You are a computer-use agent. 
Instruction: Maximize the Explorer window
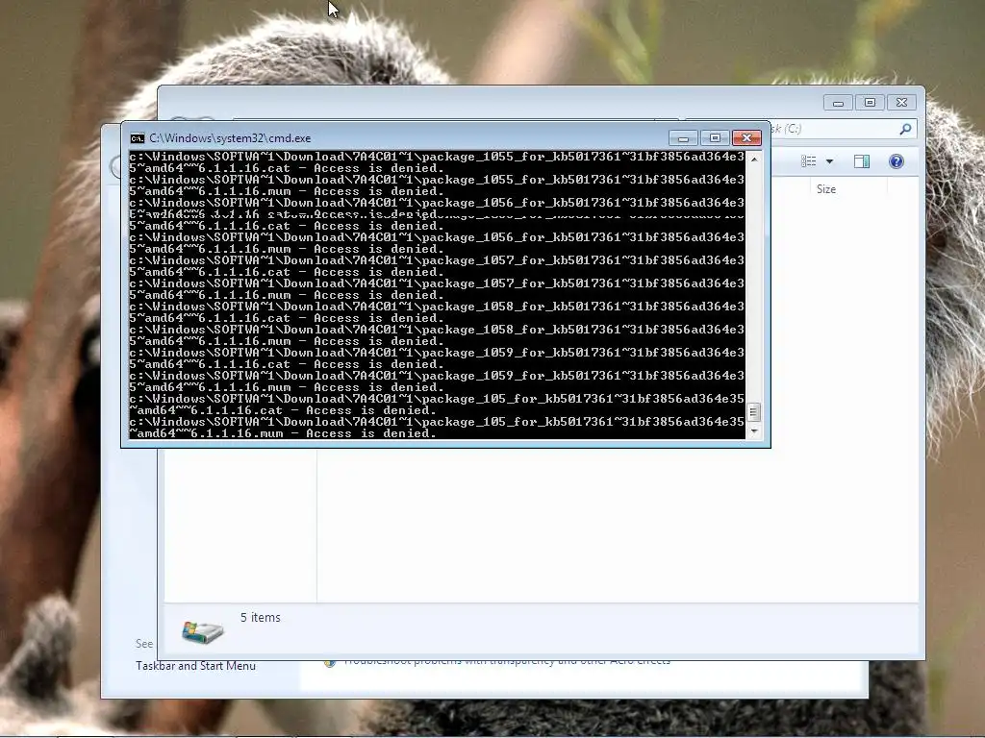pyautogui.click(x=870, y=102)
